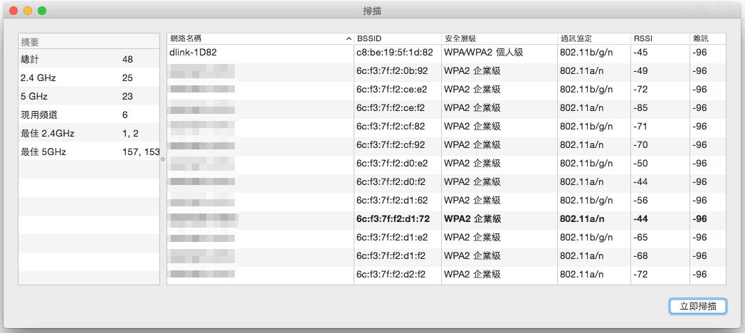Select bold connected BSSID 6c:f3:7f:f2:d1:72
The width and height of the screenshot is (745, 333).
click(393, 219)
